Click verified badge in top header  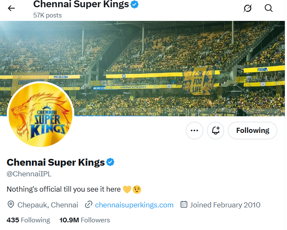pyautogui.click(x=135, y=5)
